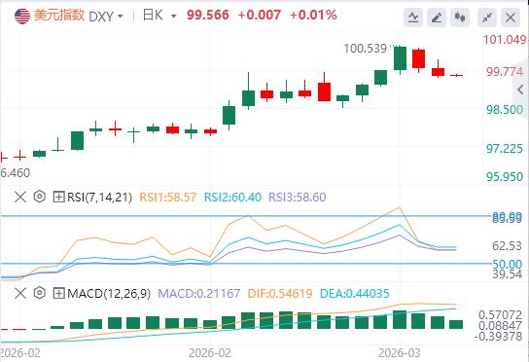The height and width of the screenshot is (362, 529).
Task: Expand the MACD indicator plus box
Action: [58, 294]
